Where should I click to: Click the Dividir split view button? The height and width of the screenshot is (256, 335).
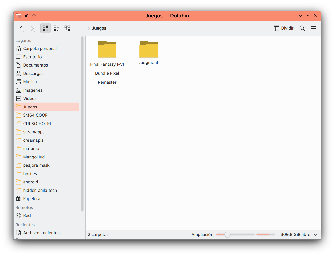click(x=284, y=28)
